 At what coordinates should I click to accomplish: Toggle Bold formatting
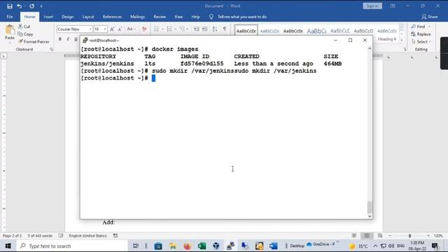coord(60,39)
